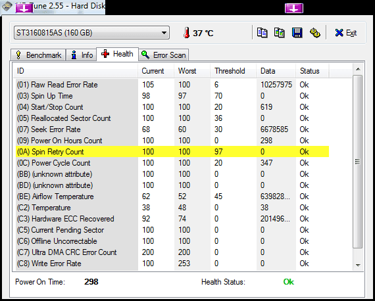375x301 pixels.
Task: Click data value 347
Action: pos(266,163)
